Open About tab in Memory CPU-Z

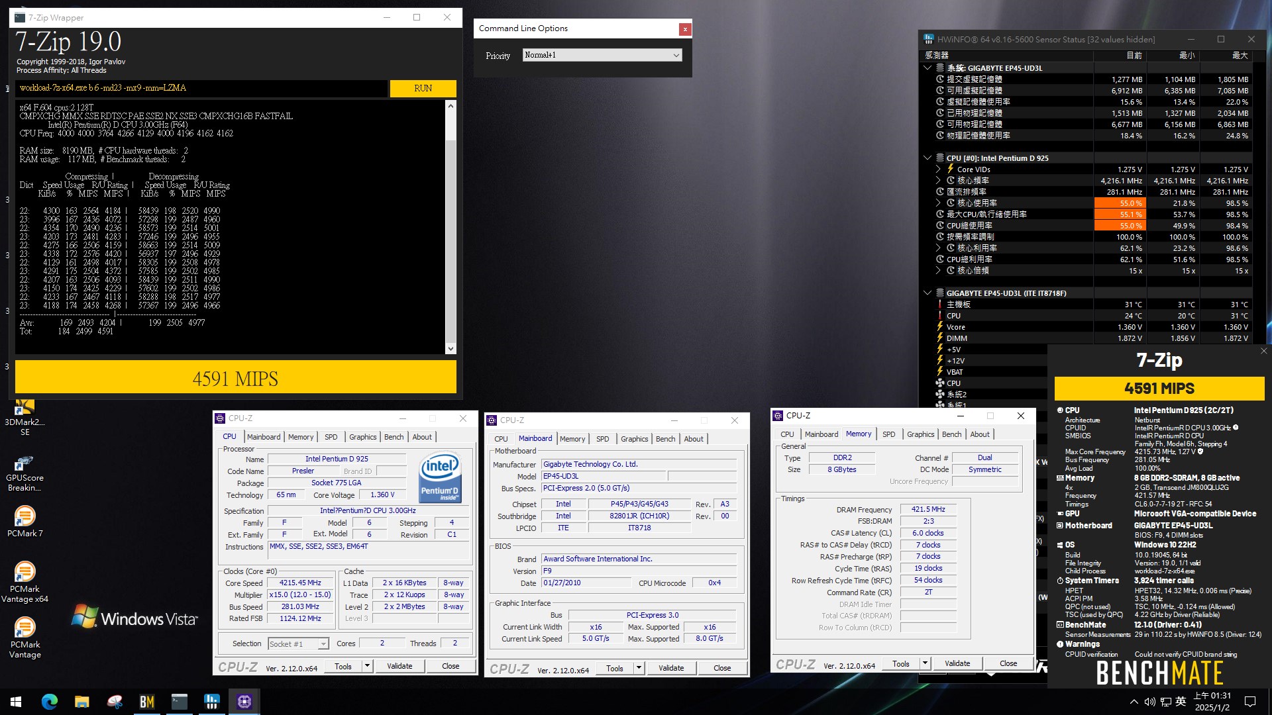pos(980,434)
